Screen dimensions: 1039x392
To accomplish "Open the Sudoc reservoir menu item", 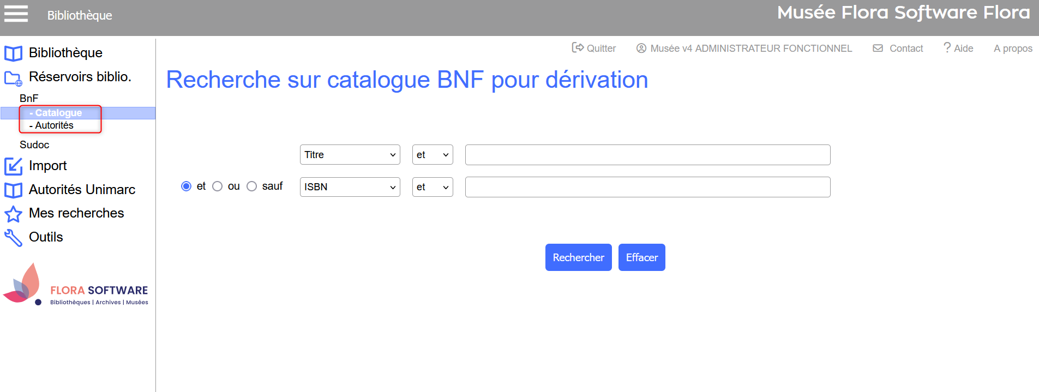I will [x=34, y=145].
